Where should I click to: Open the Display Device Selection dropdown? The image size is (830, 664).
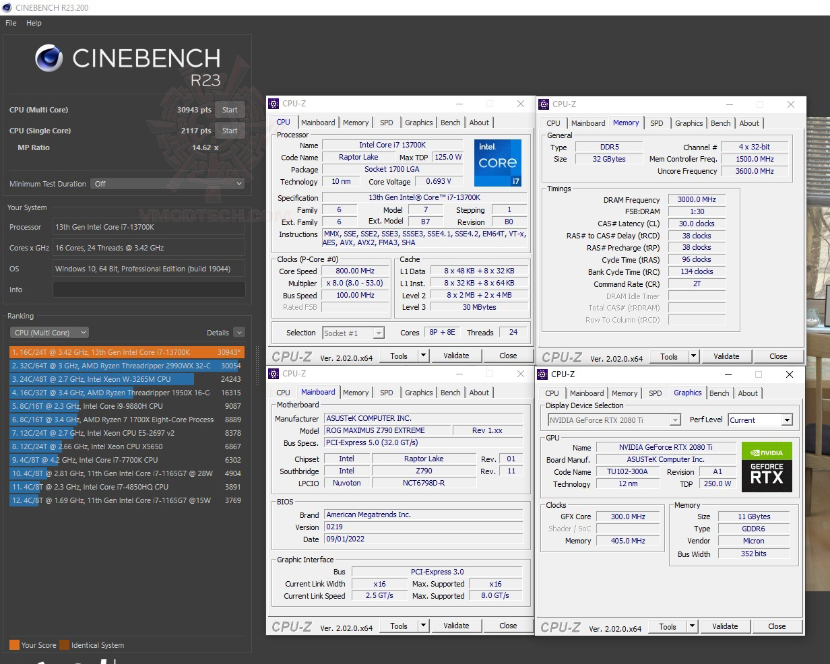coord(614,420)
